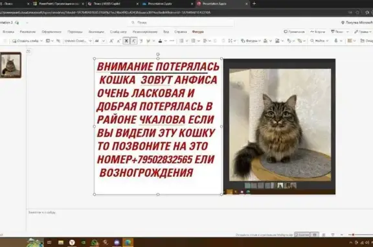Viewport: 373px width, 247px height.
Task: Open Yandex Browser from the taskbar
Action: tap(72, 242)
